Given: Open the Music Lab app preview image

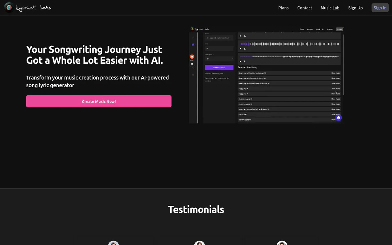Looking at the screenshot, I should coord(266,75).
